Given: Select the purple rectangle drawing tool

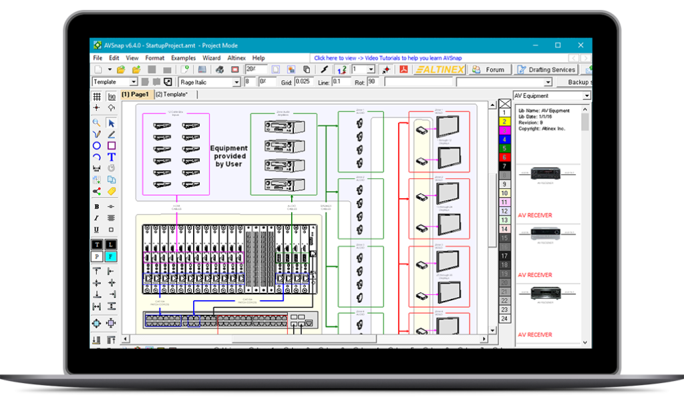Looking at the screenshot, I should pos(112,145).
